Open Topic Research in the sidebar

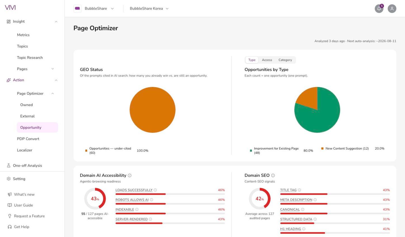pyautogui.click(x=30, y=58)
